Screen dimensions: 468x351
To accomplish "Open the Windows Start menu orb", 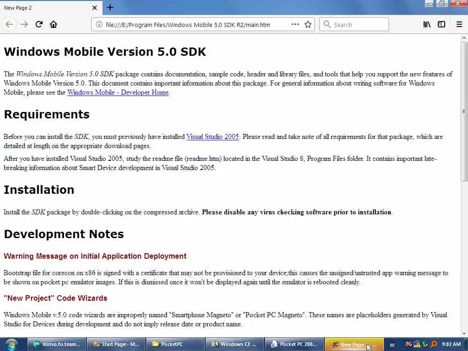I will pos(11,345).
